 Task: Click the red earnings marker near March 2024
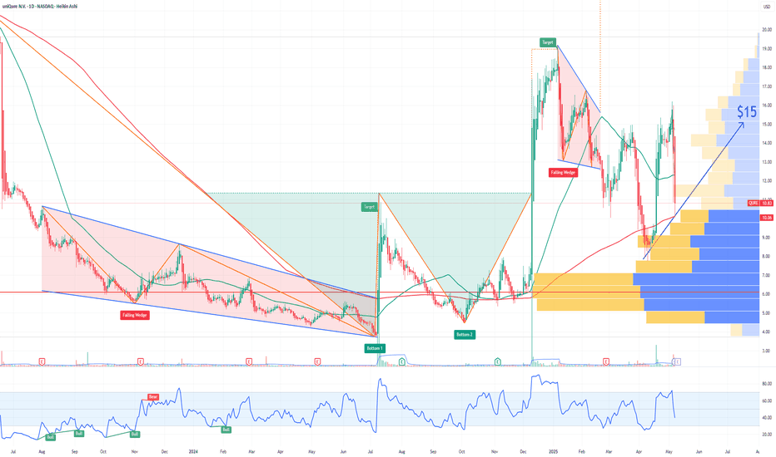249,362
